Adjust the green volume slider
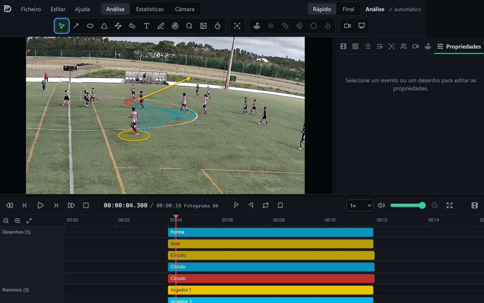Image resolution: width=484 pixels, height=303 pixels. click(x=408, y=205)
